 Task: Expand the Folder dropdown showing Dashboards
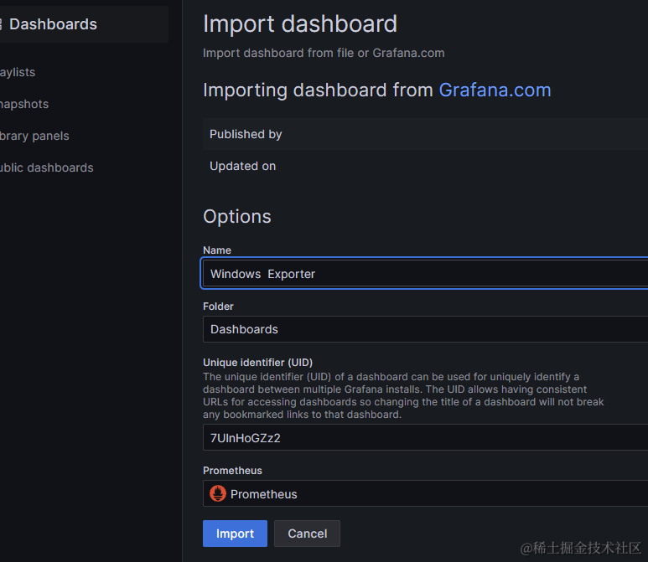tap(425, 329)
